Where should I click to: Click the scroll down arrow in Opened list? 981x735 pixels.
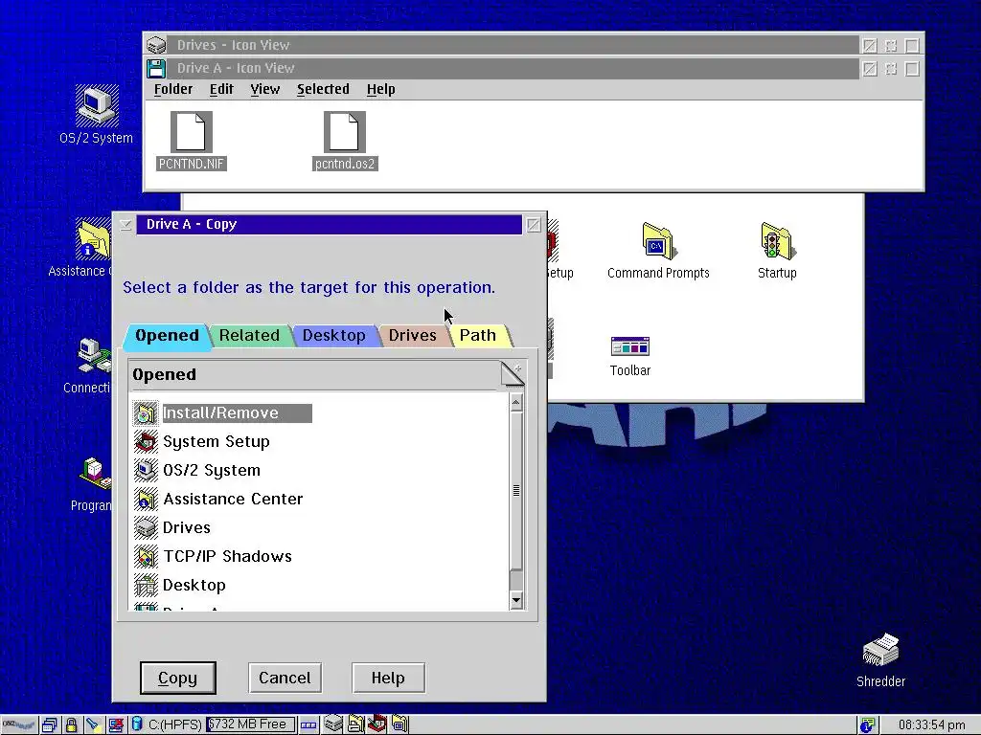pyautogui.click(x=516, y=601)
